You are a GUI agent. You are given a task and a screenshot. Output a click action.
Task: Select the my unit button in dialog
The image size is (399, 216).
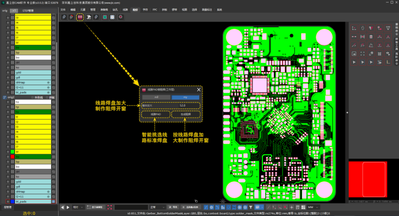click(185, 97)
